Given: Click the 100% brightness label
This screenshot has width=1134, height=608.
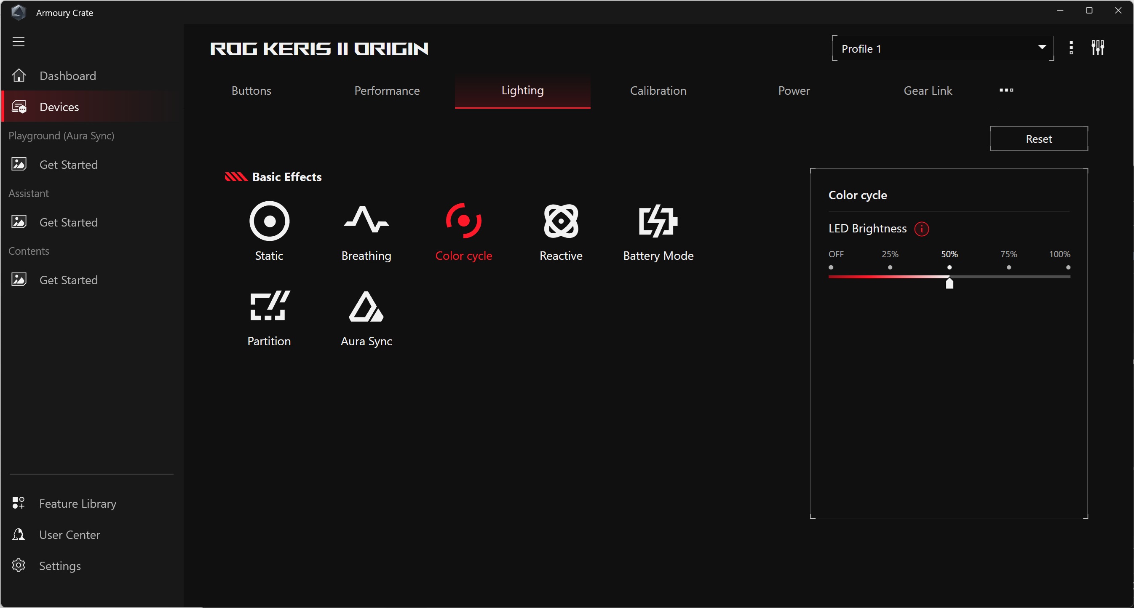Looking at the screenshot, I should coord(1059,254).
